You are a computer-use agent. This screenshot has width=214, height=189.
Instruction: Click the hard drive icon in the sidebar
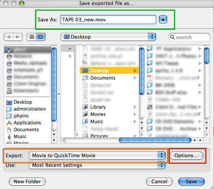(9, 91)
